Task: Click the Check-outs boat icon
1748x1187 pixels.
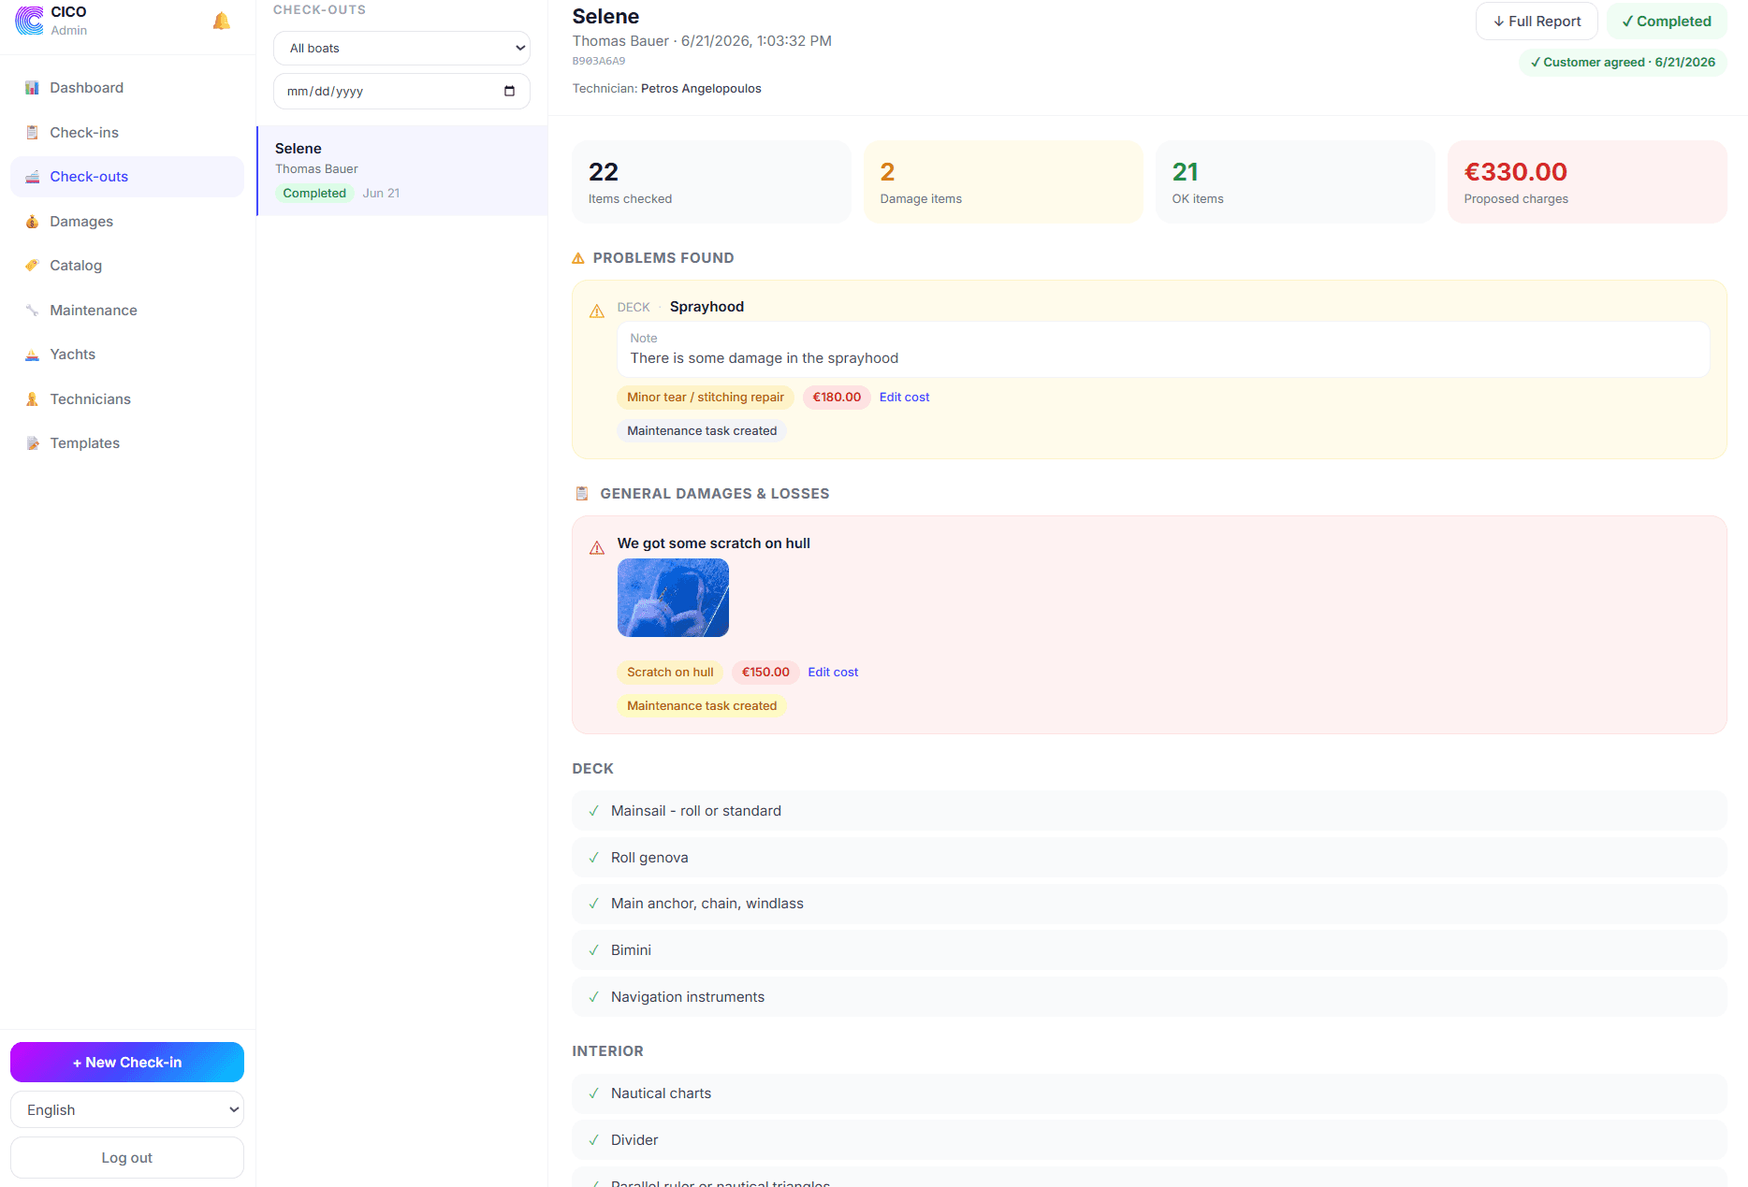Action: [x=32, y=177]
